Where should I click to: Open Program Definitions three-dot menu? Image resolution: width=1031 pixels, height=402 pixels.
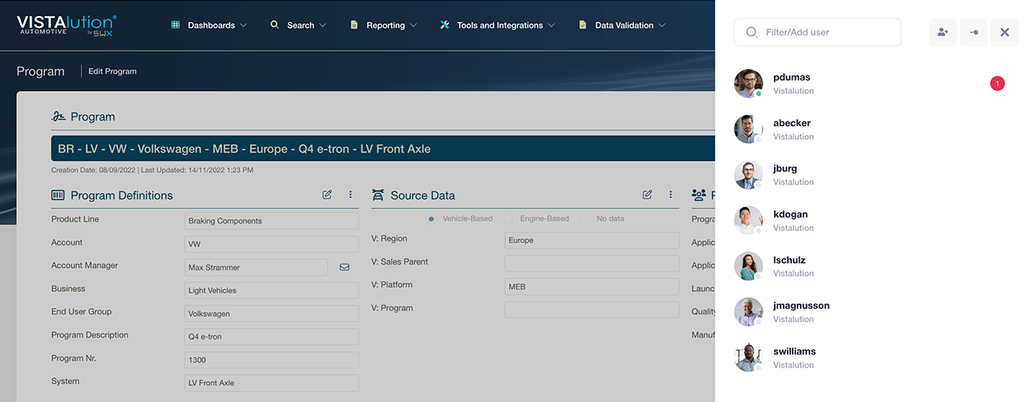350,195
